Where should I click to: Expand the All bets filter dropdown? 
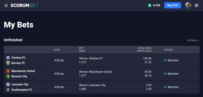click(193, 40)
